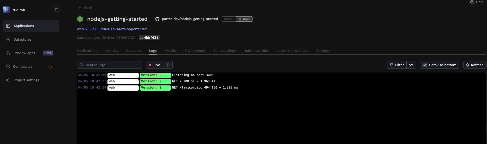
Task: Click web service tag in the 10:42:00 row
Action: tap(123, 75)
